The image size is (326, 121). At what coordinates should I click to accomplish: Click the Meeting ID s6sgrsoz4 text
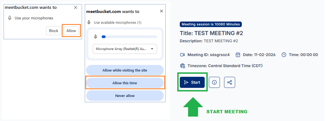pyautogui.click(x=209, y=55)
